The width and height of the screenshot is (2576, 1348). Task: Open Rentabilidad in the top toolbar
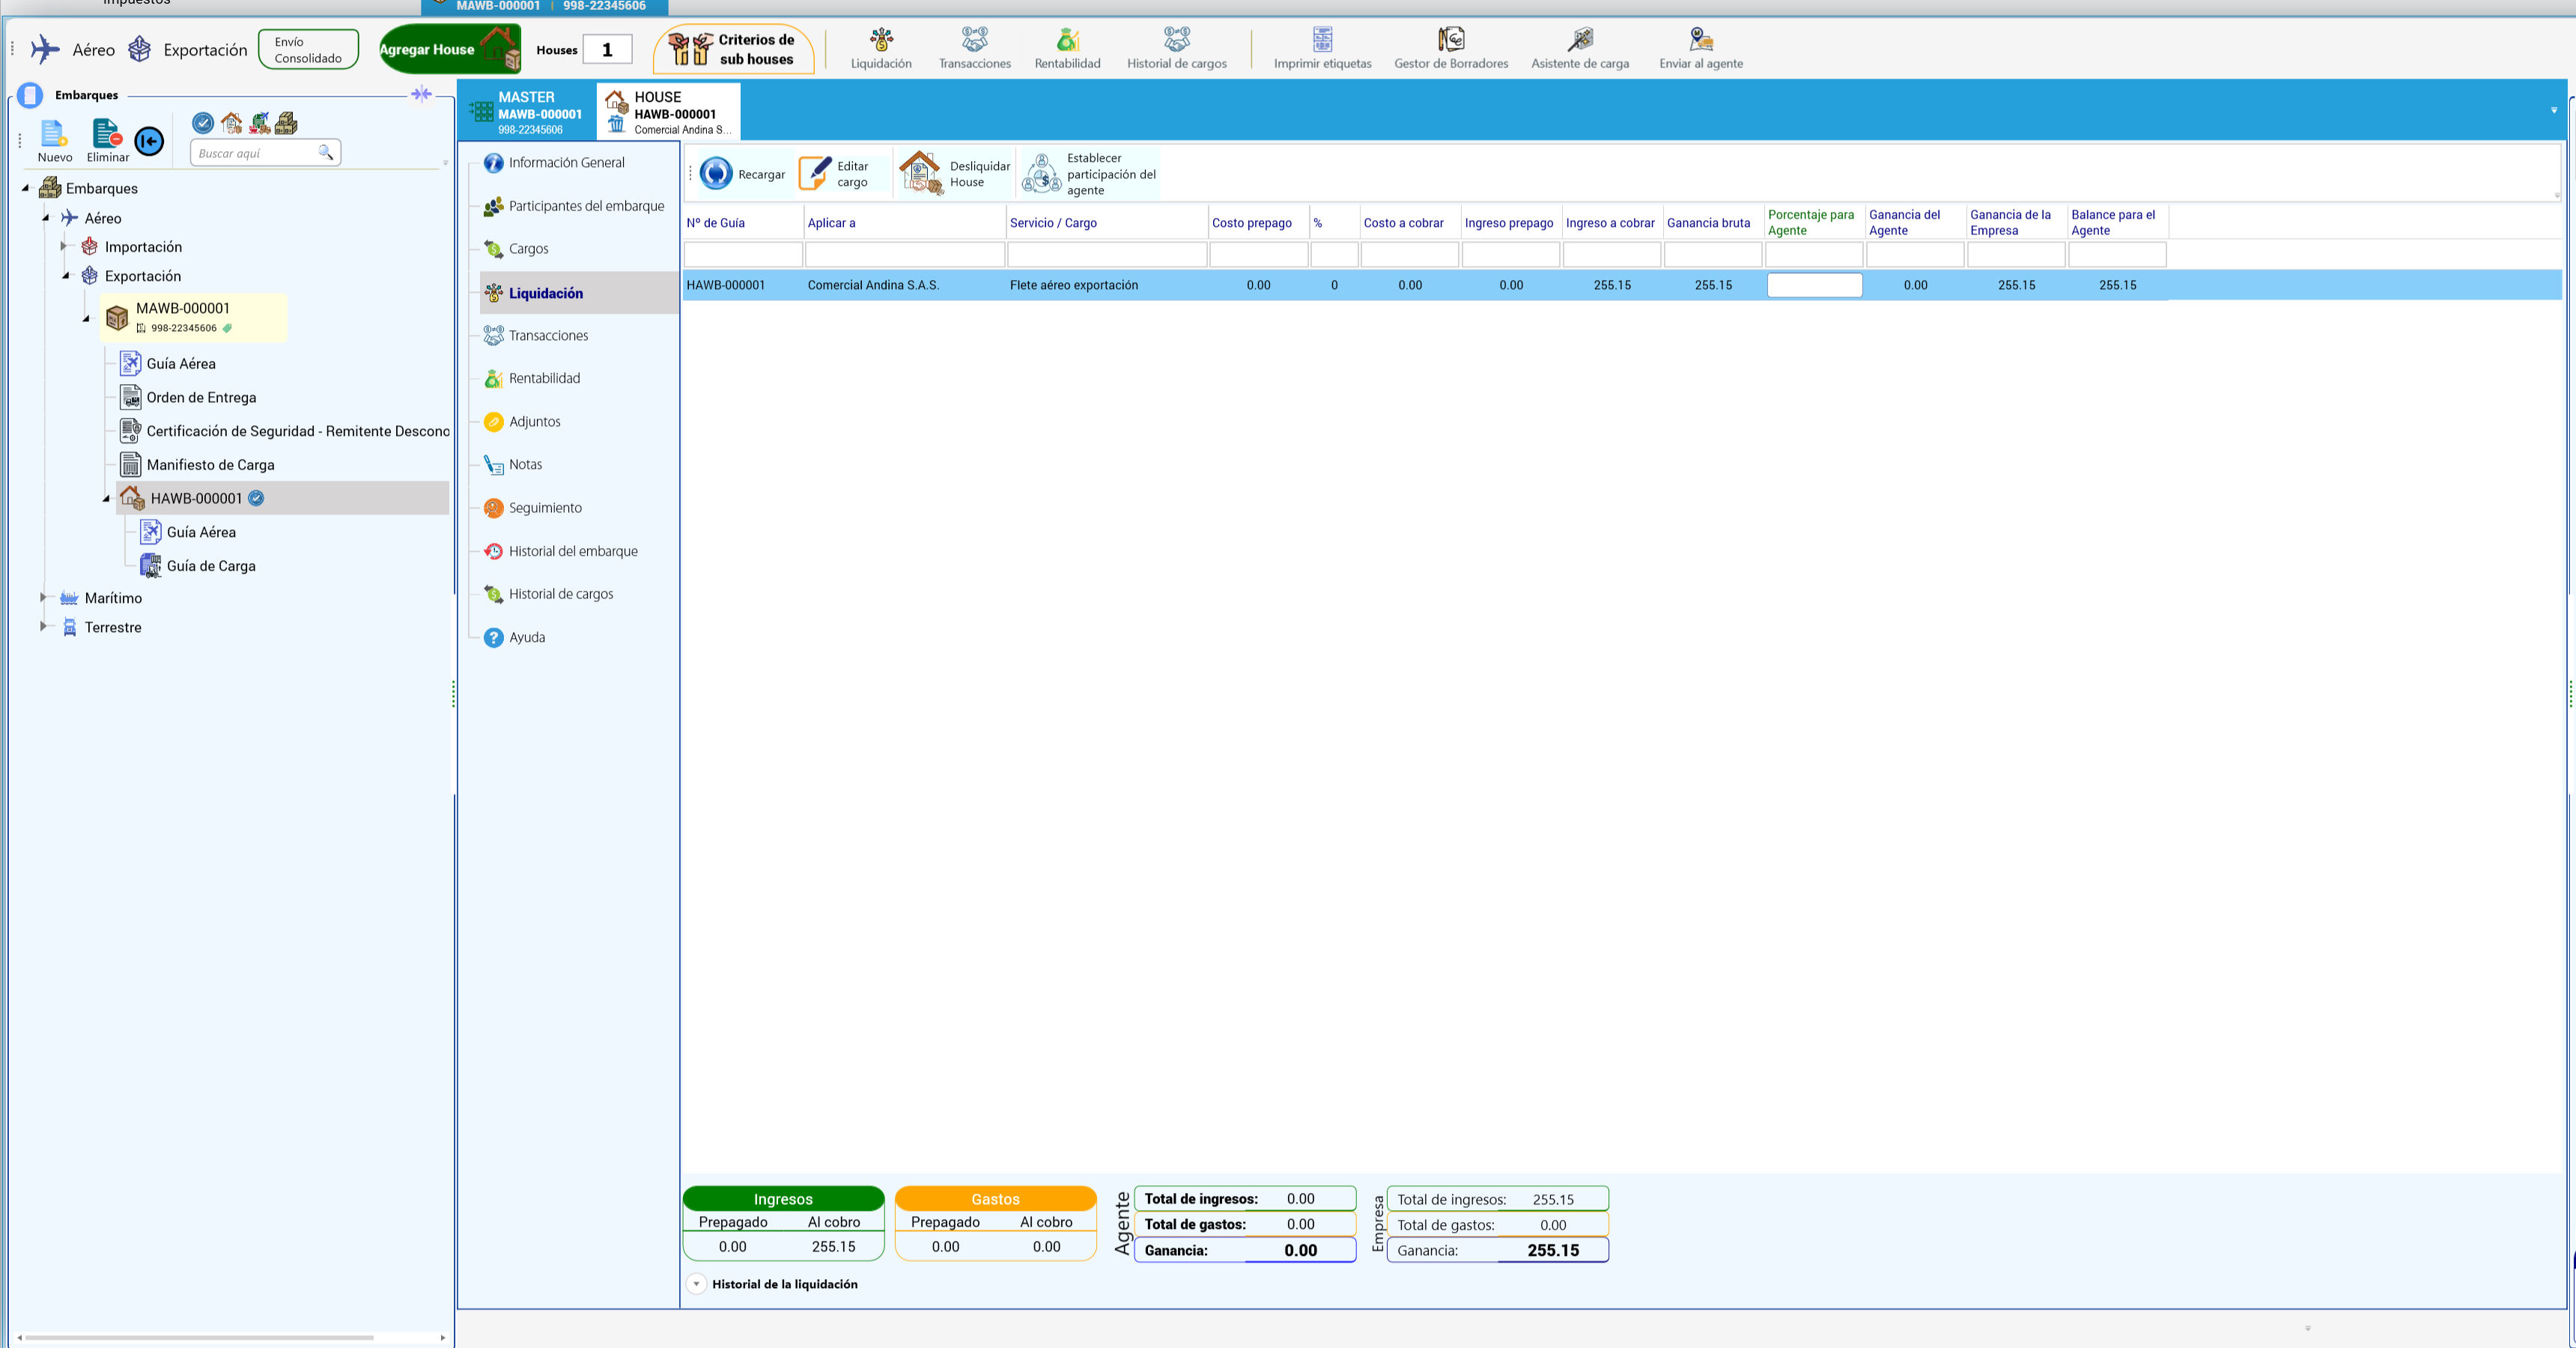[1067, 48]
